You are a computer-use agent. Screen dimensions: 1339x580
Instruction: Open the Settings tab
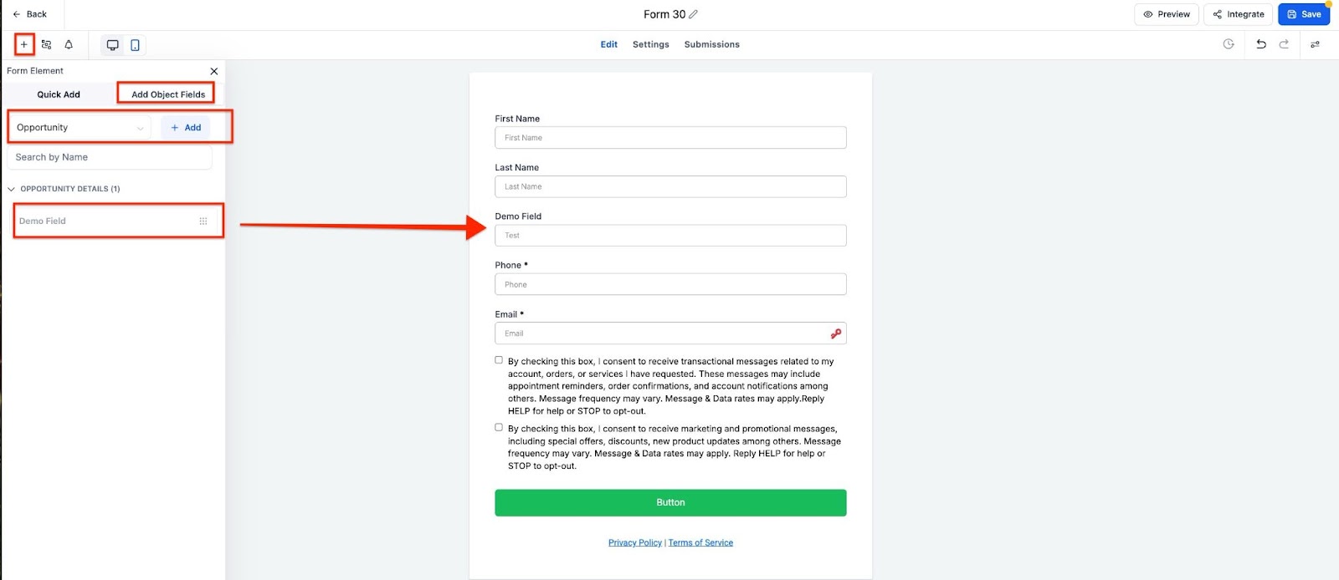pyautogui.click(x=650, y=44)
